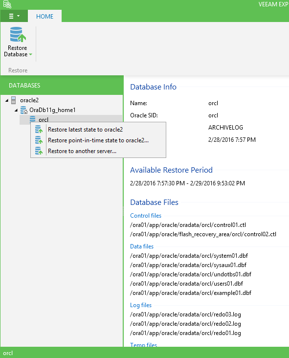Click the oracle2 server icon
Viewport: 289px width, 358px height.
point(14,100)
